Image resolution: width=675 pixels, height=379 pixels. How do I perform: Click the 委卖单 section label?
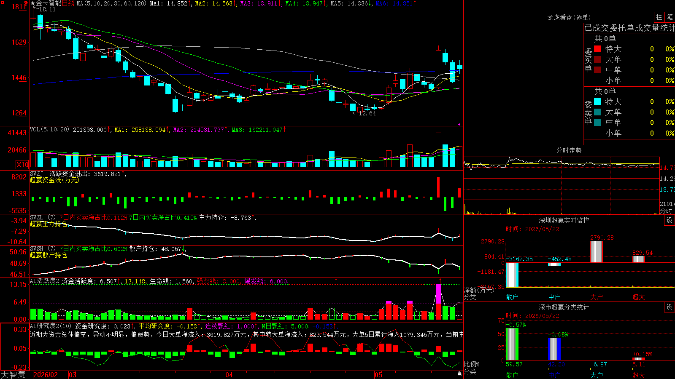coord(588,112)
